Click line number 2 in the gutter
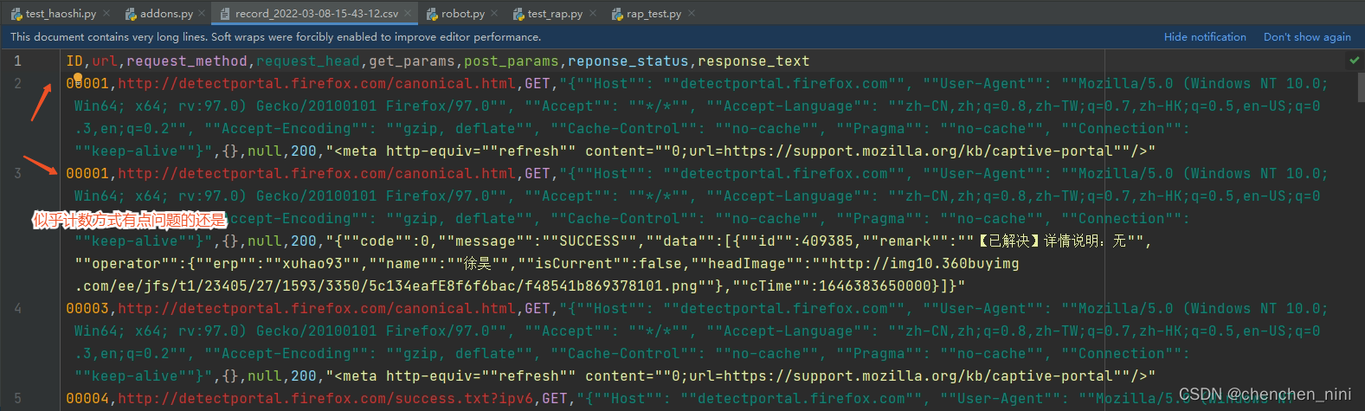The width and height of the screenshot is (1365, 411). tap(17, 84)
